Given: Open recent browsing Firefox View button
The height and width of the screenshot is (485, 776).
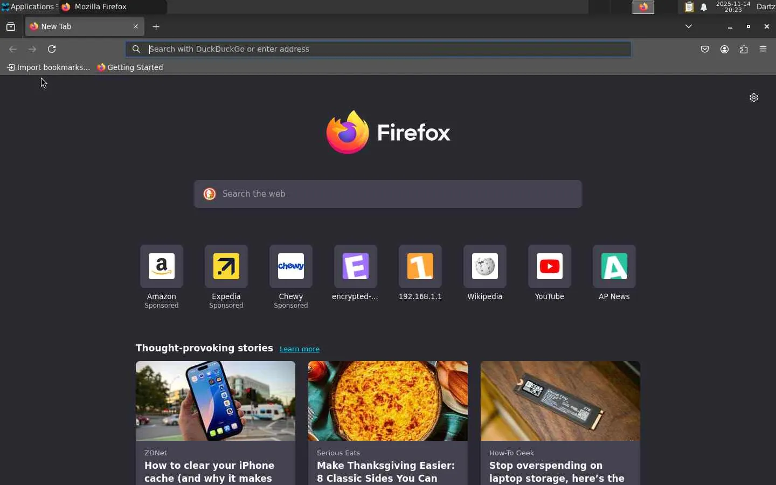Looking at the screenshot, I should click(x=11, y=26).
